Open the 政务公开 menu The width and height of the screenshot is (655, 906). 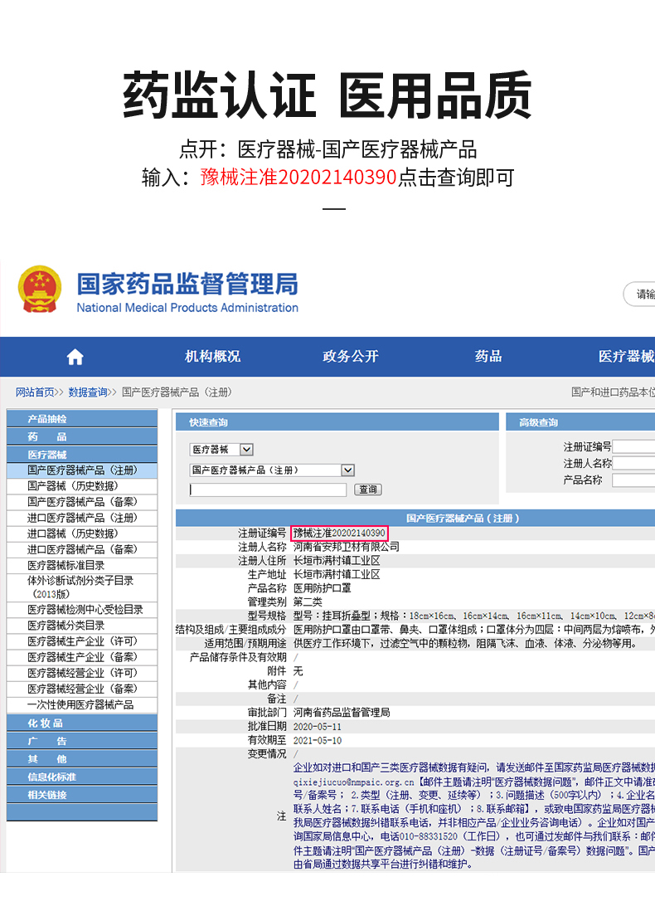(351, 357)
